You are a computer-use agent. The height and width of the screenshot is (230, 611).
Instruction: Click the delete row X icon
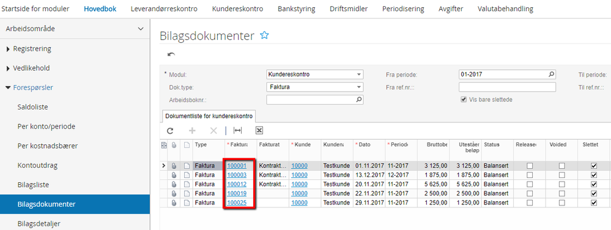tap(213, 130)
